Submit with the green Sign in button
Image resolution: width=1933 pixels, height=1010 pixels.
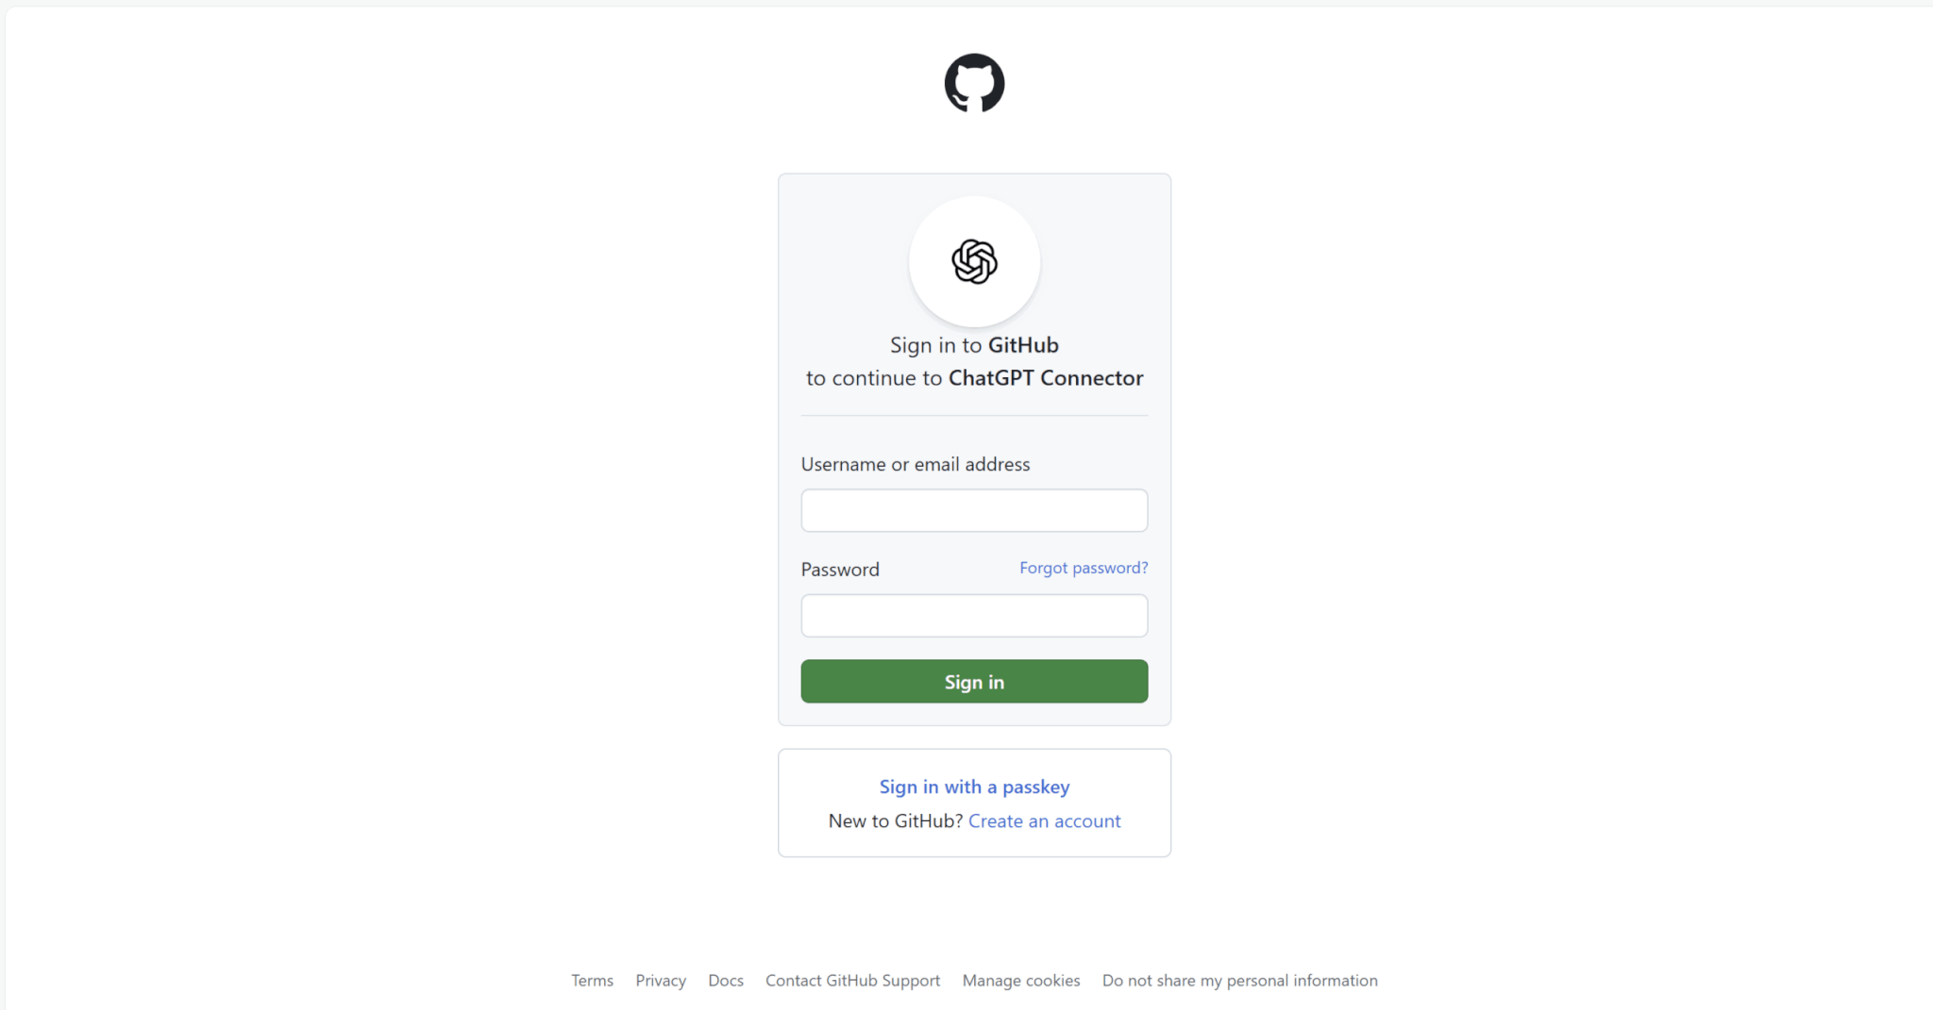point(974,682)
